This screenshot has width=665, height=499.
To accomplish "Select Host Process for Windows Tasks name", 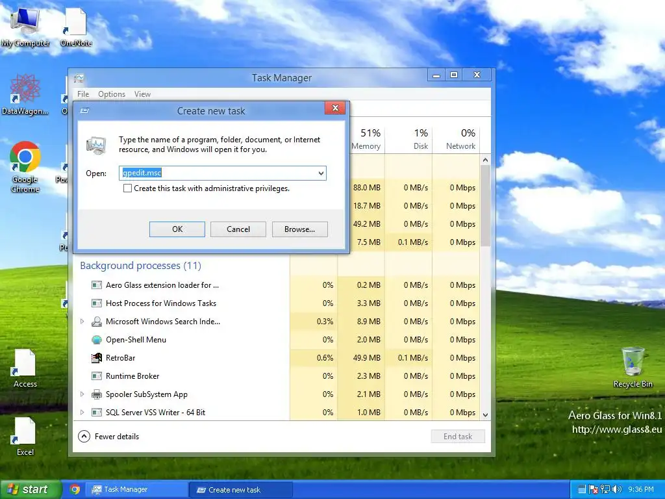I will pyautogui.click(x=161, y=303).
